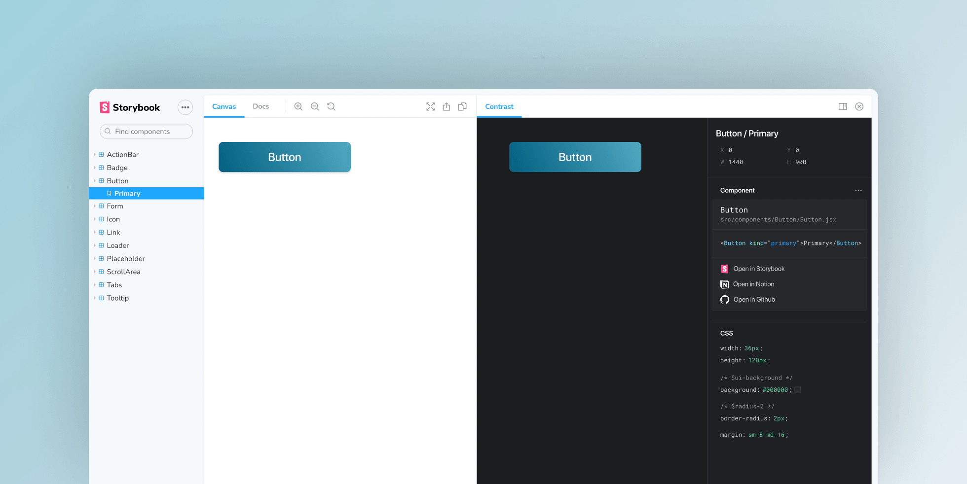The image size is (967, 484).
Task: Collapse the Button component tree
Action: click(96, 181)
